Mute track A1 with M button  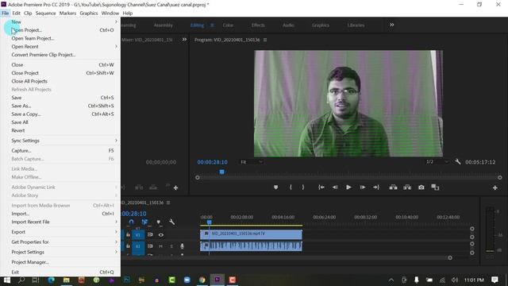(160, 246)
